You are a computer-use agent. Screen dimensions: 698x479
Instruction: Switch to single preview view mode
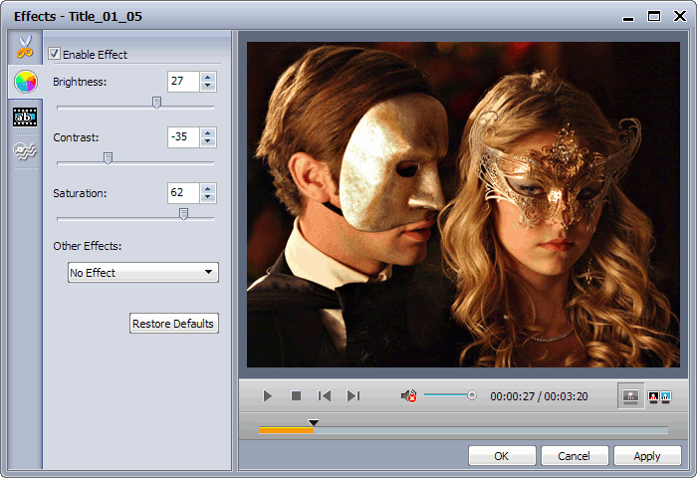coord(630,395)
